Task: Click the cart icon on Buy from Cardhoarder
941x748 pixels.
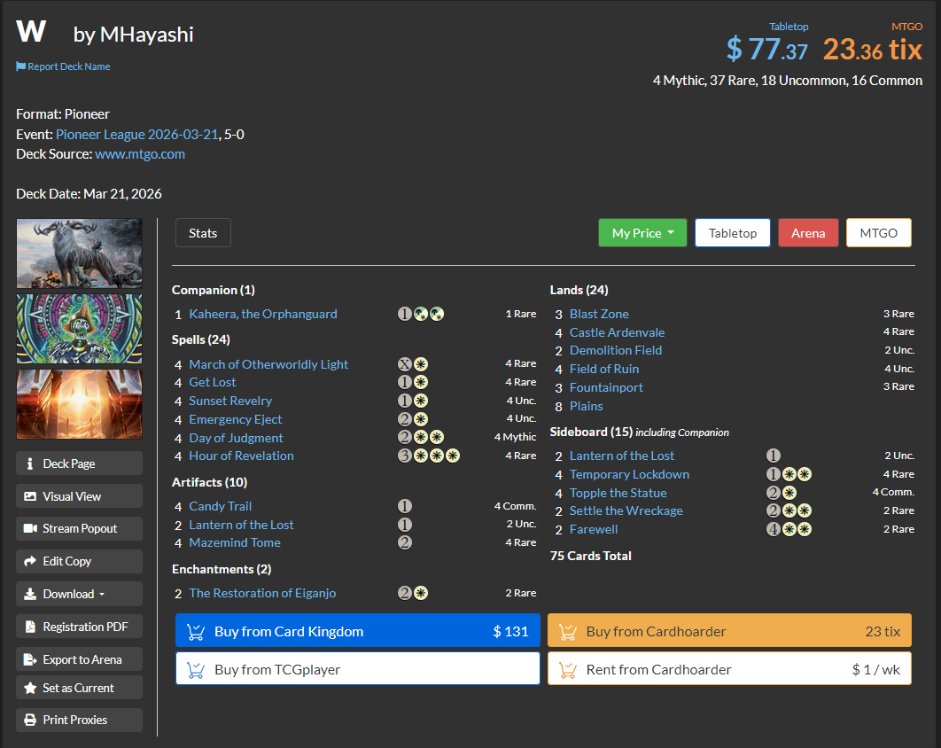Action: tap(568, 632)
